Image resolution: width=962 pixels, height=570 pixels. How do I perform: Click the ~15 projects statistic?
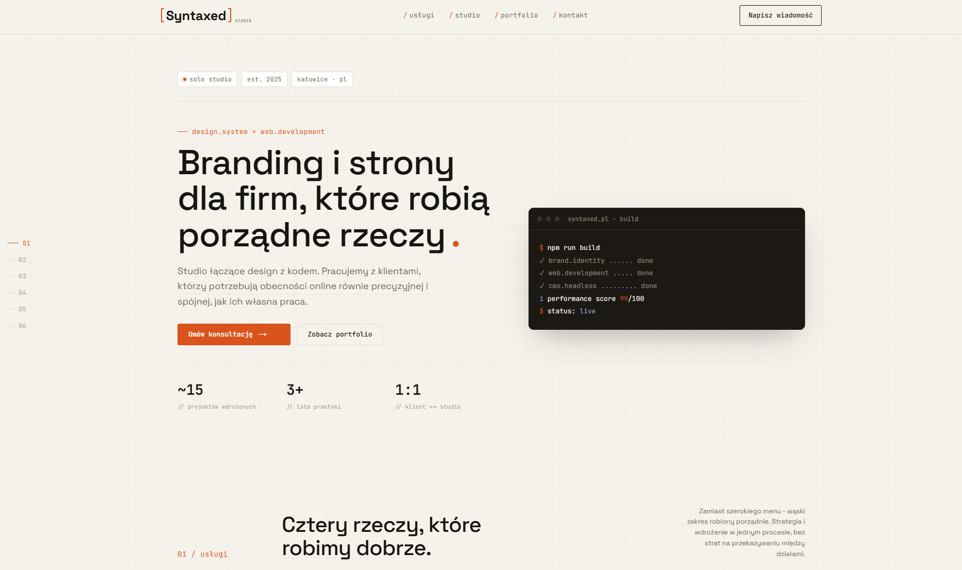pyautogui.click(x=190, y=390)
